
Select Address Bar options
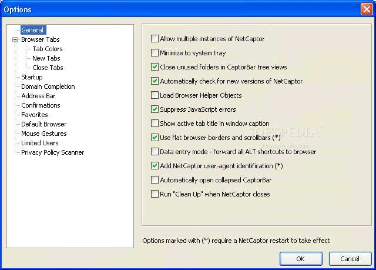pyautogui.click(x=38, y=96)
